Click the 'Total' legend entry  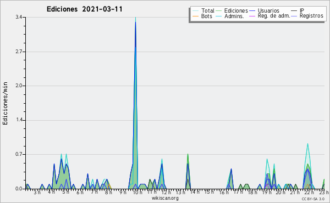pyautogui.click(x=204, y=10)
